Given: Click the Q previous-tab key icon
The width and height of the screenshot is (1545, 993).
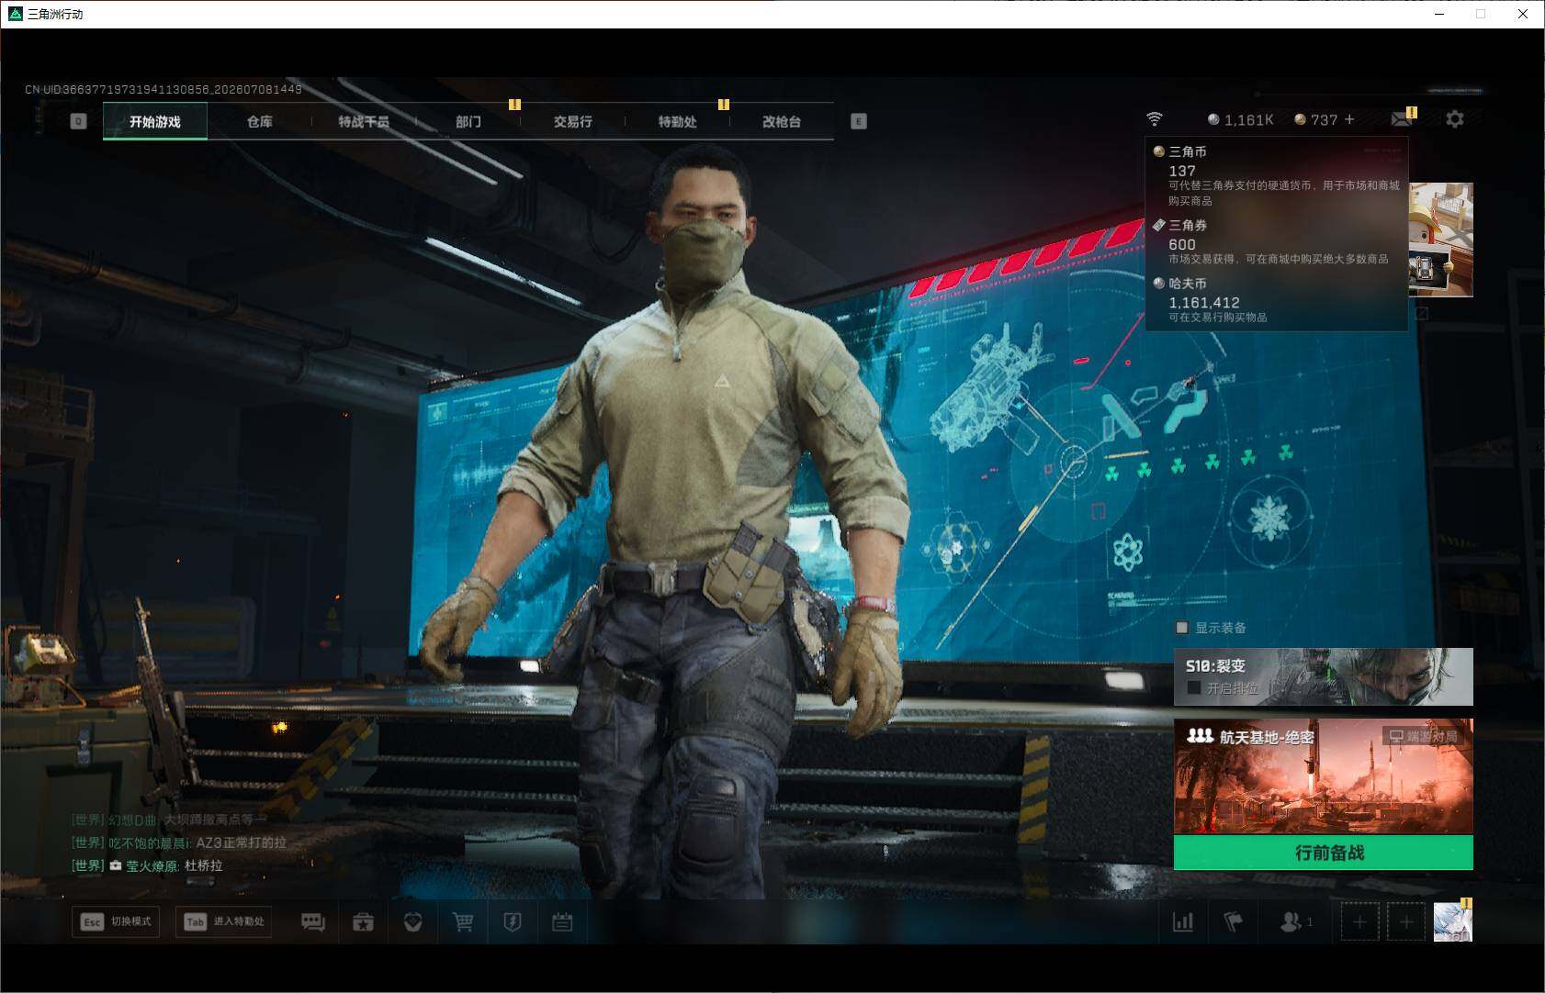Looking at the screenshot, I should 79,121.
